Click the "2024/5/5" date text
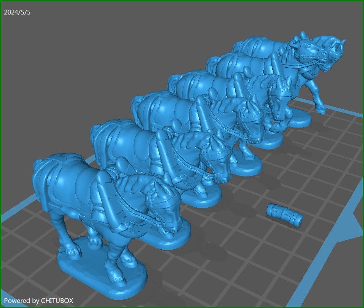Screen dimensions: 364x308 pyautogui.click(x=17, y=13)
